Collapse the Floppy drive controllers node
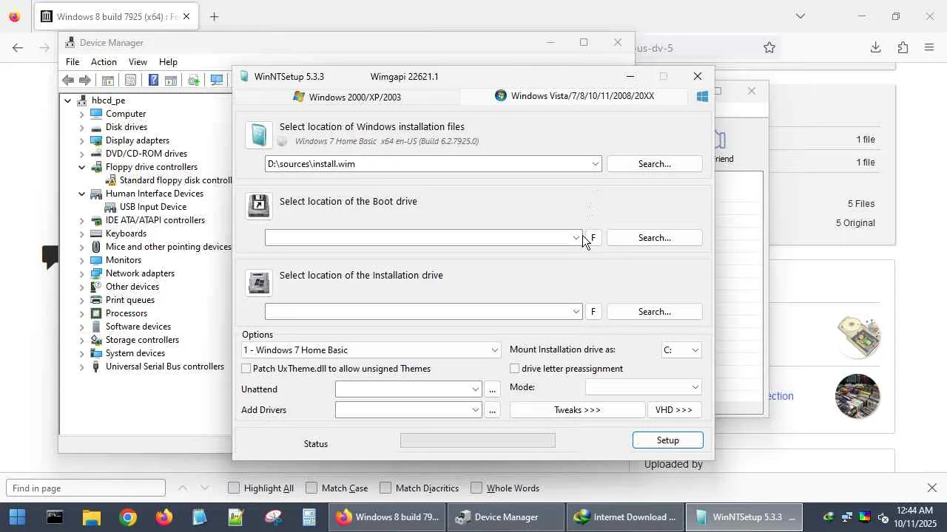The image size is (947, 532). pyautogui.click(x=82, y=167)
